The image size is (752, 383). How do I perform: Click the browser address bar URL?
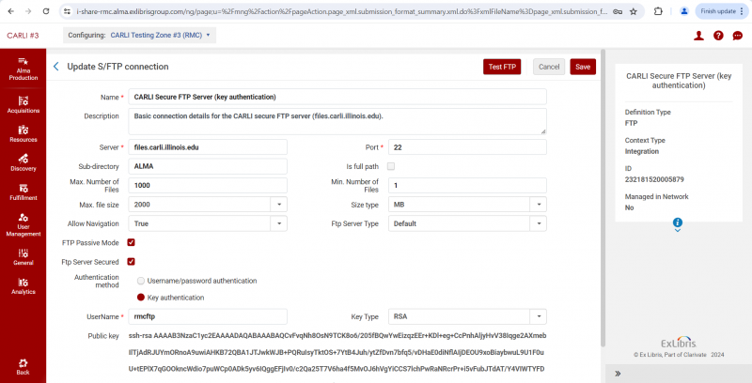coord(341,11)
